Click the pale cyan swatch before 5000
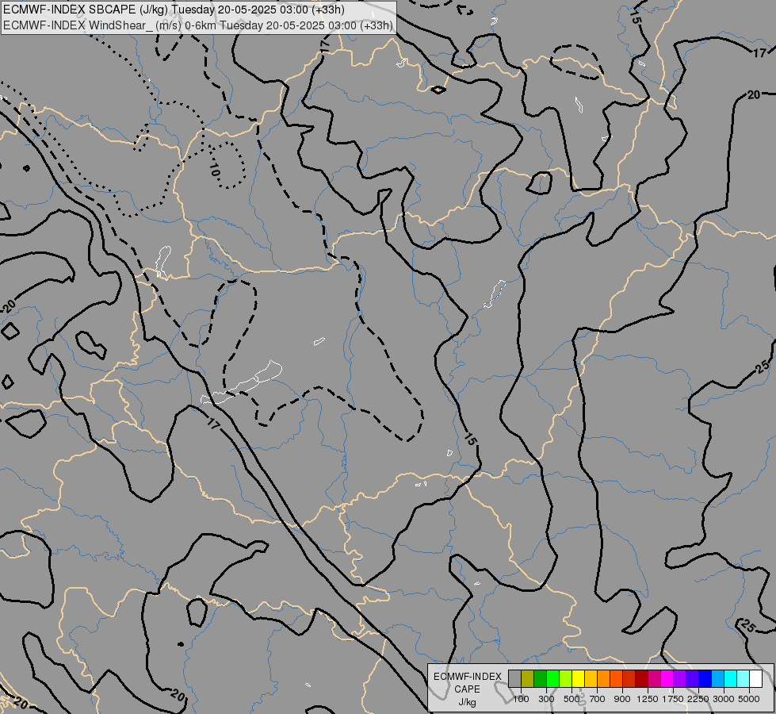The image size is (776, 714). tap(743, 679)
